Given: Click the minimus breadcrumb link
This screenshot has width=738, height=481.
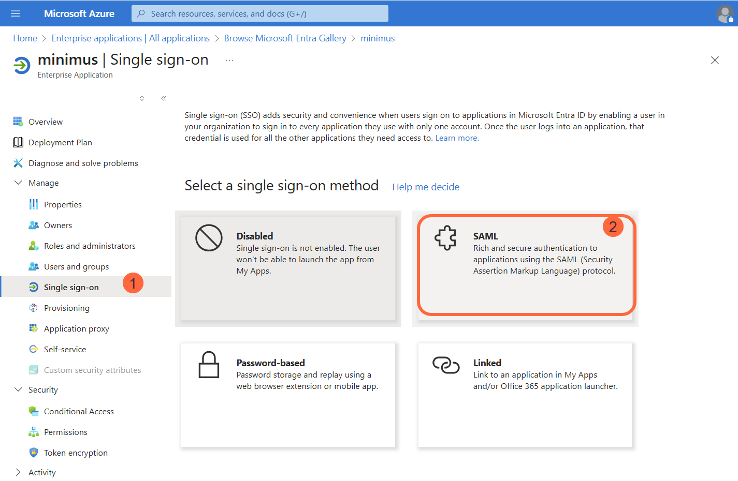Looking at the screenshot, I should pos(378,38).
